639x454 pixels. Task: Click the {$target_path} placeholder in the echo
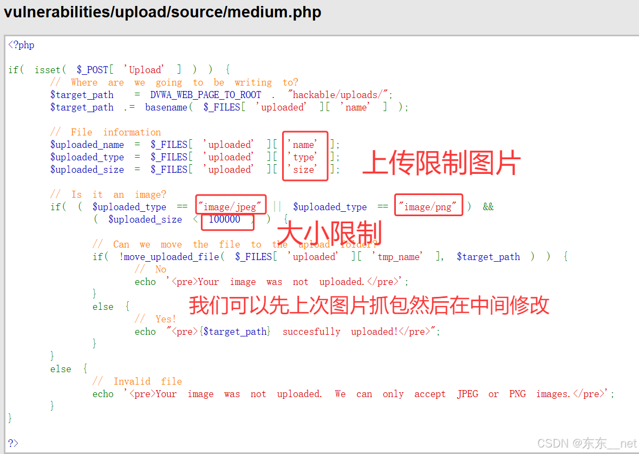234,332
